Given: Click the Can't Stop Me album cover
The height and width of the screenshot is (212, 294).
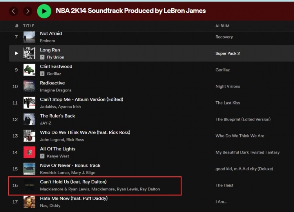Looking at the screenshot, I should pos(29,103).
